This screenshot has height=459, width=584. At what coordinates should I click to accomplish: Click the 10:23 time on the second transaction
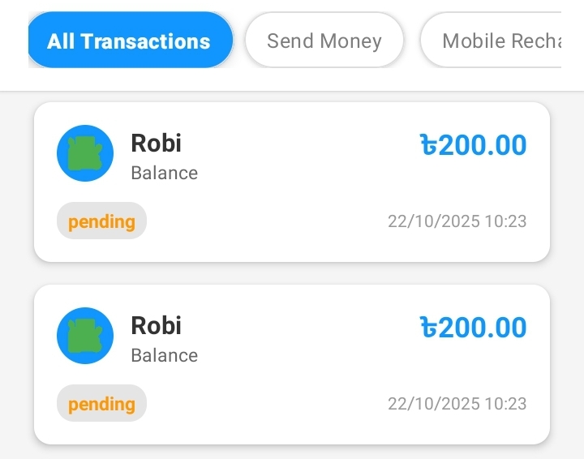[x=505, y=404]
